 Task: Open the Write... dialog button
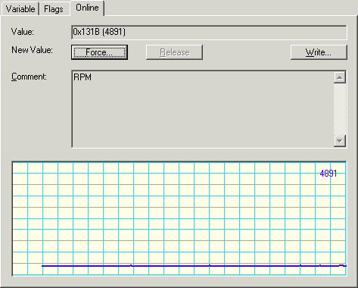(319, 52)
